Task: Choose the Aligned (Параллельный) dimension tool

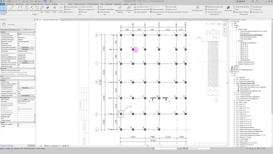Action: [12, 9]
